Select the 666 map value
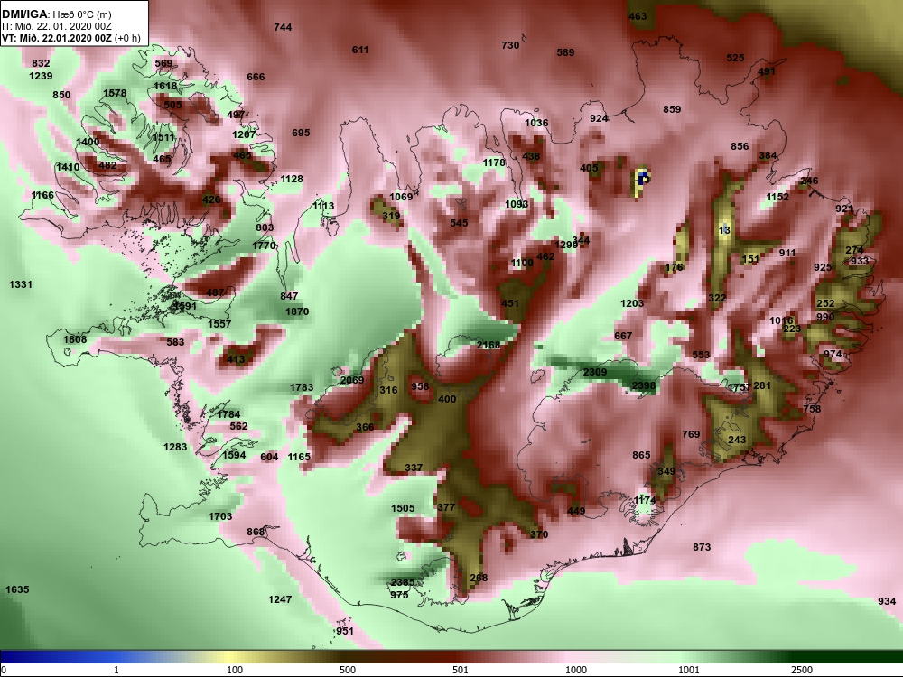Screen dimensions: 903x677 coord(256,77)
